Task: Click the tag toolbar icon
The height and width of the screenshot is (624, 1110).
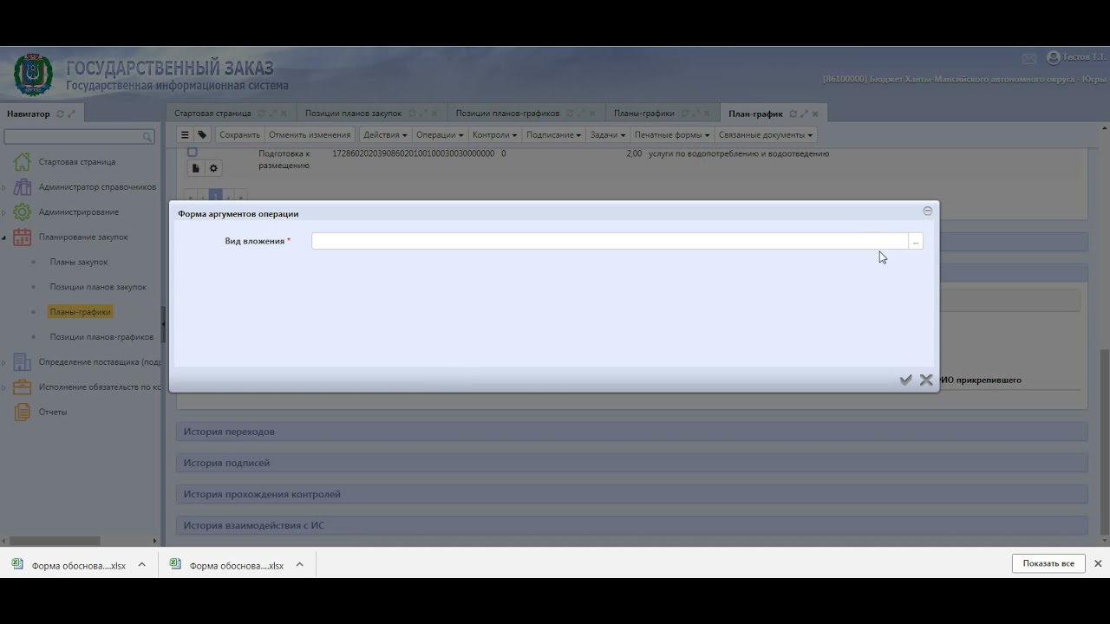Action: pyautogui.click(x=202, y=134)
